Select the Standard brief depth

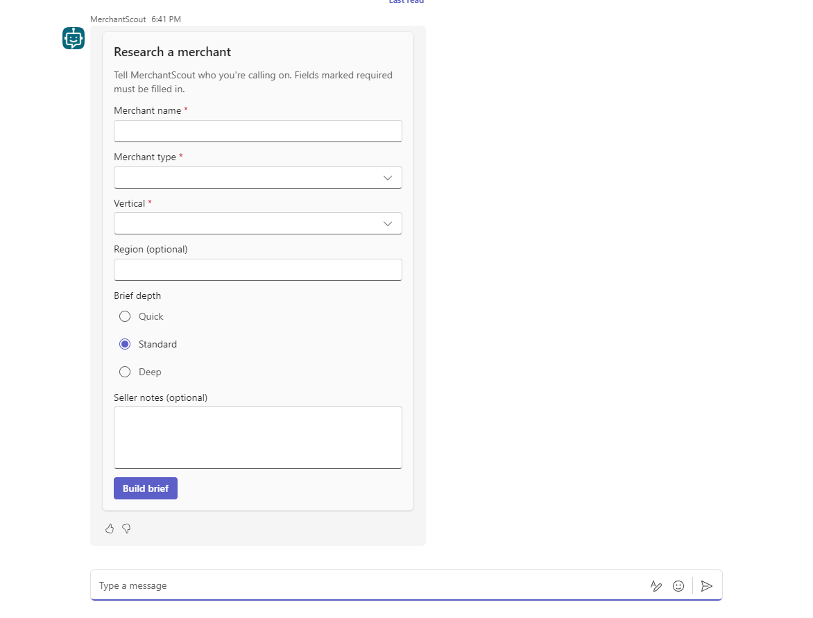(x=125, y=344)
